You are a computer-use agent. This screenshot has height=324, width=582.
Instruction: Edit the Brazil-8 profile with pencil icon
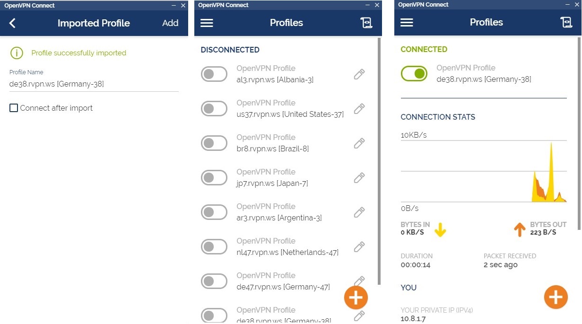359,143
